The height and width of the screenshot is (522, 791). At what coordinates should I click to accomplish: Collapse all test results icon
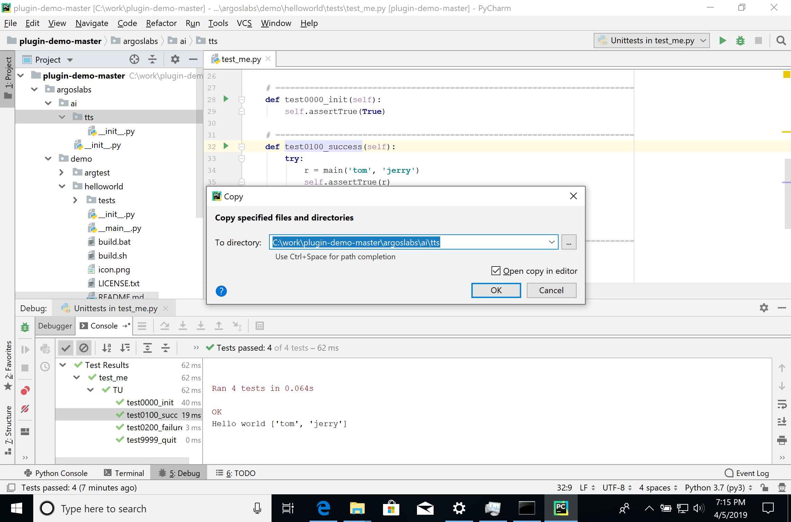coord(166,348)
